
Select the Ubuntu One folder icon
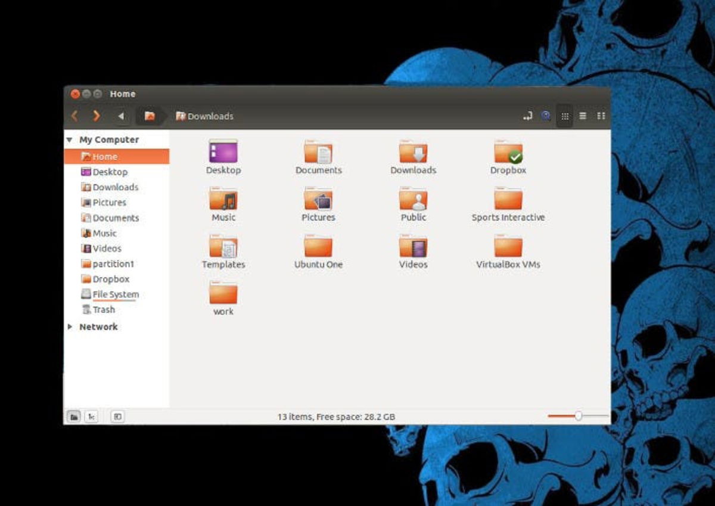coord(318,246)
